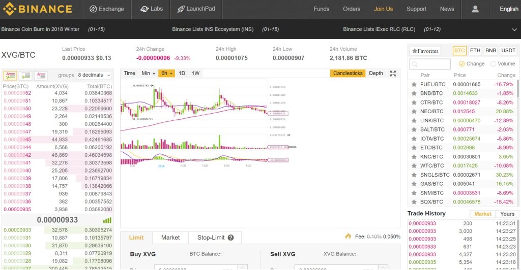The image size is (521, 270).
Task: Select the ETH market tab
Action: pos(475,51)
